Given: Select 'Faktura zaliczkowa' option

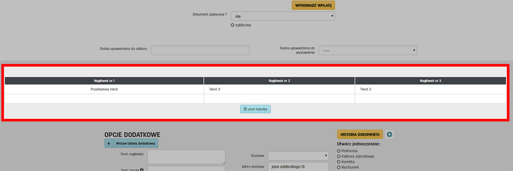Looking at the screenshot, I should [x=339, y=156].
